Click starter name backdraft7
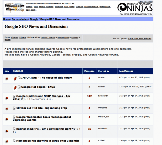162x145 pixels. click(103, 96)
